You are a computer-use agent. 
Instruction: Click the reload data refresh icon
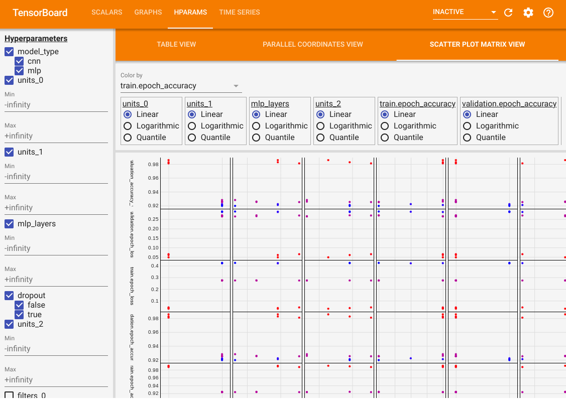(x=508, y=13)
